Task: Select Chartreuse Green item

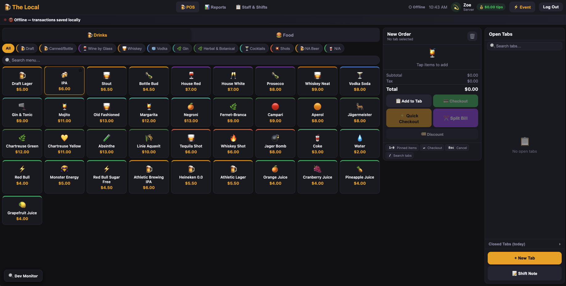Action: (x=22, y=144)
